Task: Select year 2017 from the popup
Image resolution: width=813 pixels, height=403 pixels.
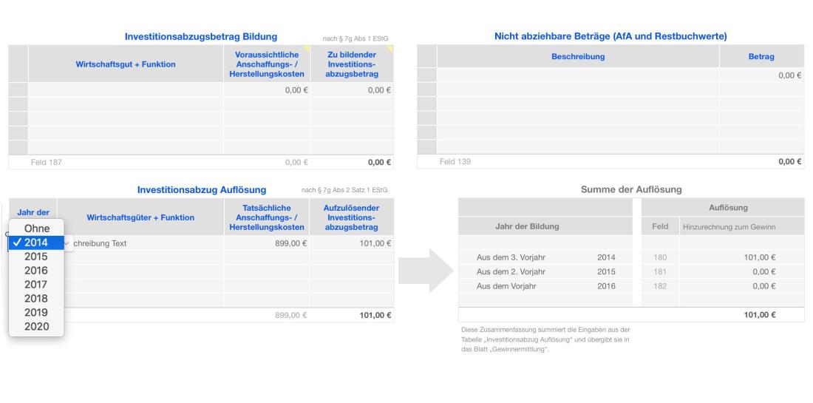Action: coord(37,285)
